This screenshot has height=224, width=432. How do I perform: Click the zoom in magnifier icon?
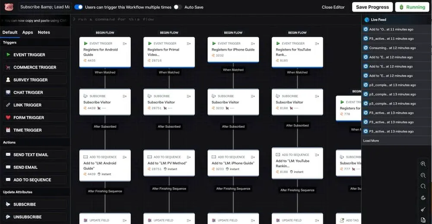pos(423,164)
